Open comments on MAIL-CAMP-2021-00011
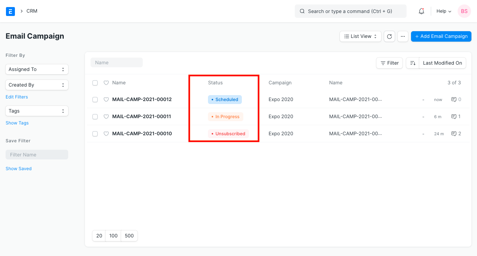 coord(455,116)
